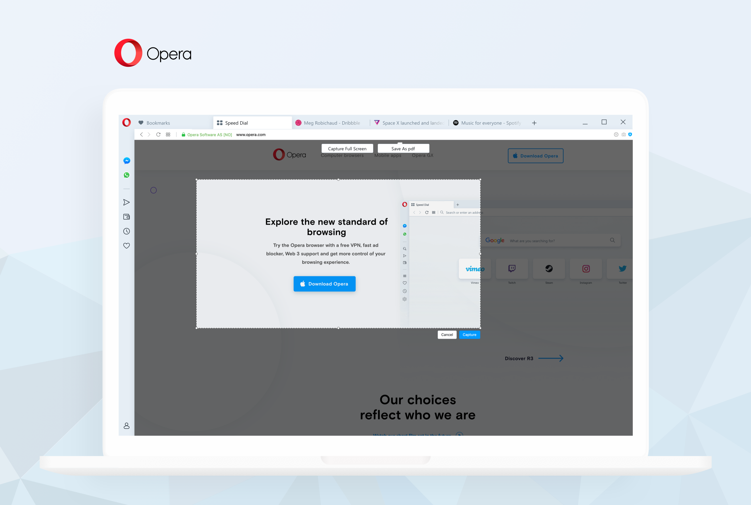Open History via the sidebar clock icon
The image size is (751, 505).
coord(127,231)
